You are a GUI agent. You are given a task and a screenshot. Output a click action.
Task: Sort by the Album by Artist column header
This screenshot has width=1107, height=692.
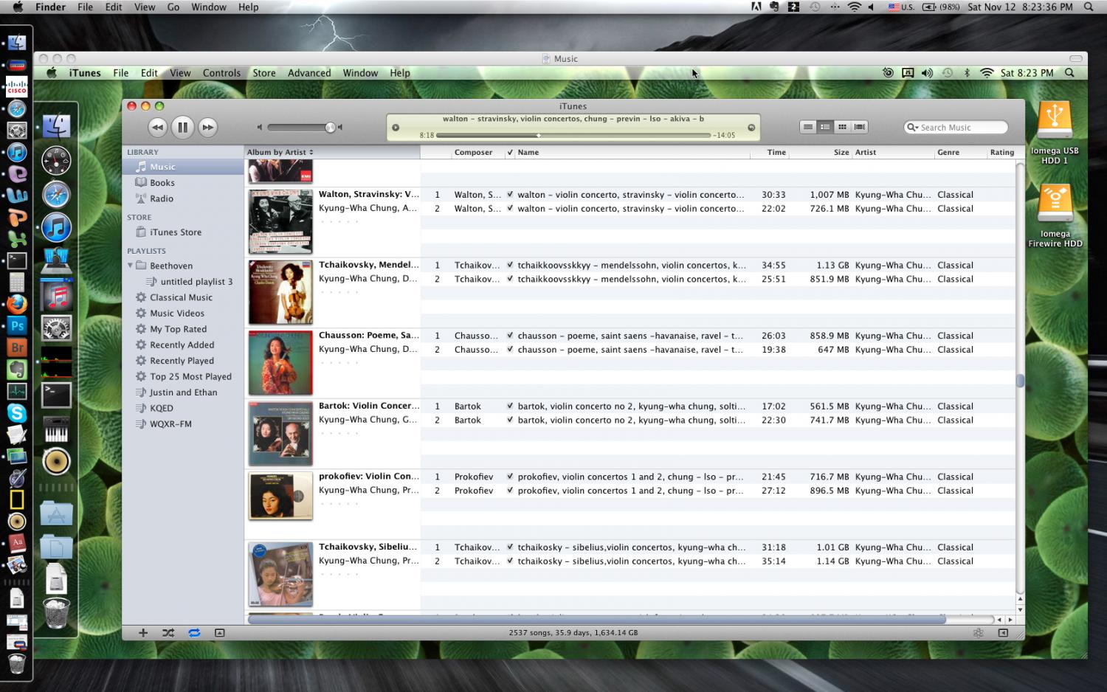pyautogui.click(x=332, y=152)
